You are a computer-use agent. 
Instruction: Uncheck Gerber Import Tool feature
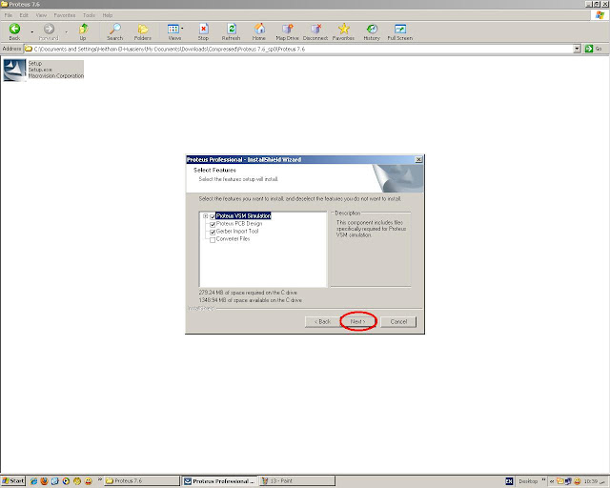coord(213,232)
